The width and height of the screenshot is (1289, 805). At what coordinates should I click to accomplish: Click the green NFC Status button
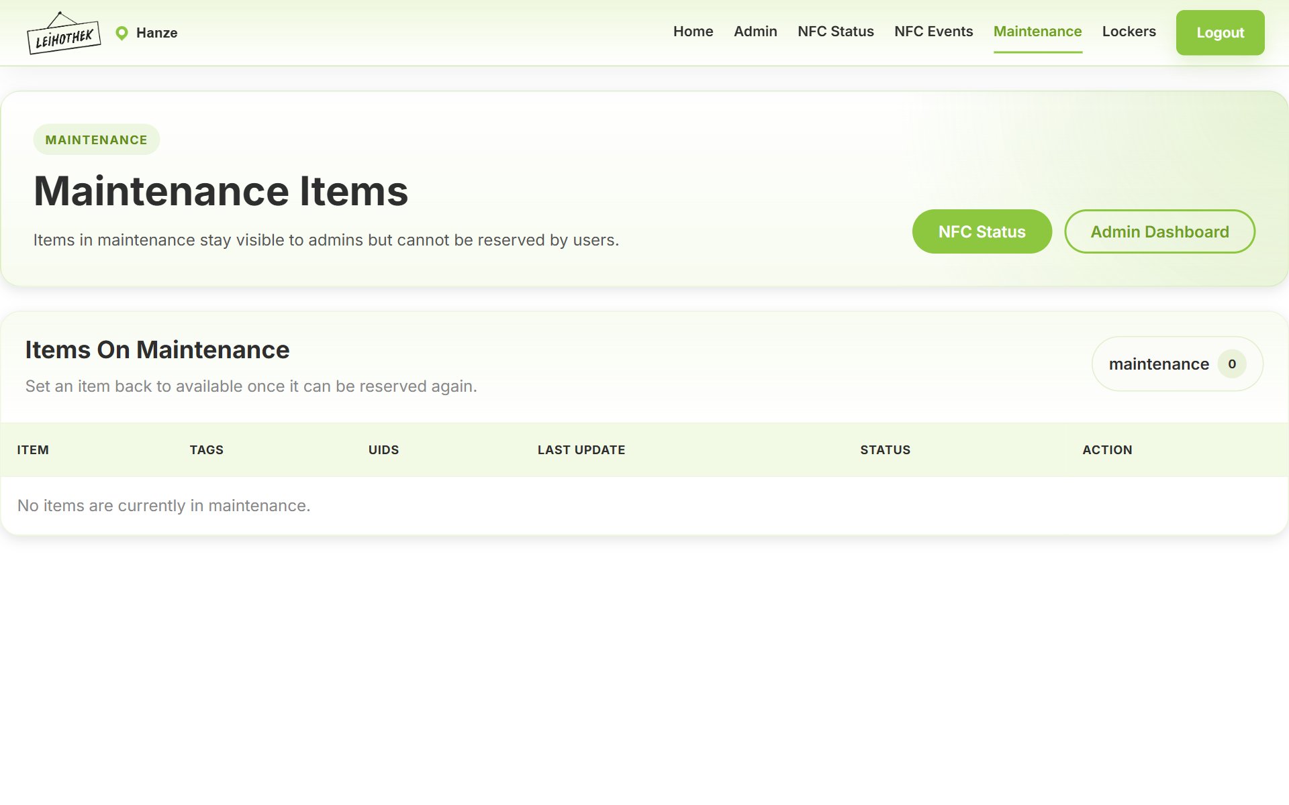click(x=982, y=231)
